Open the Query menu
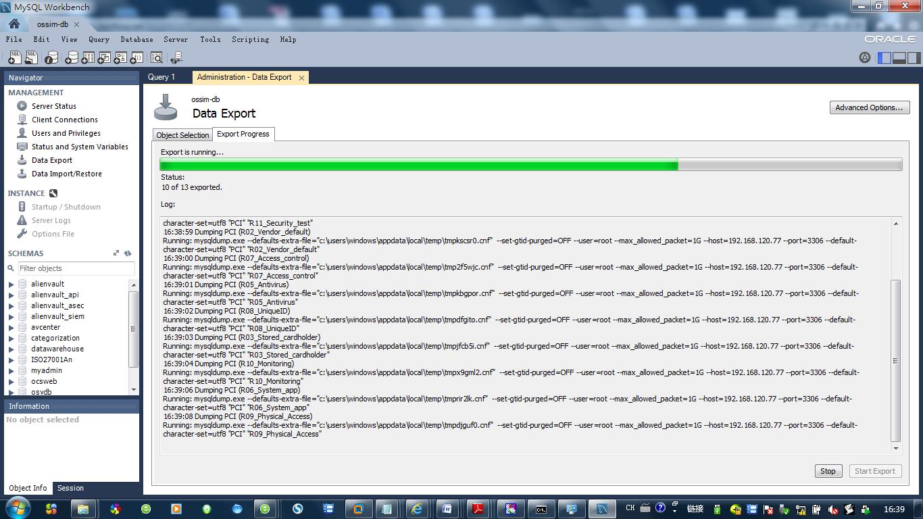This screenshot has height=519, width=923. tap(99, 39)
